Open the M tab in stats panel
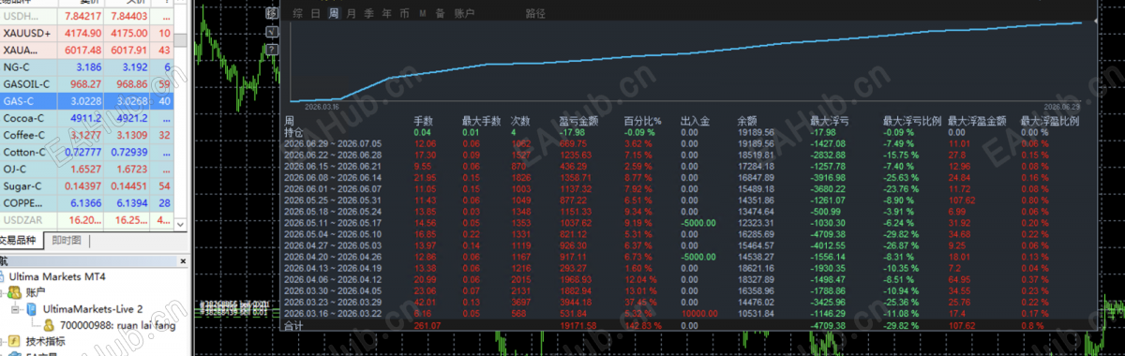 423,13
